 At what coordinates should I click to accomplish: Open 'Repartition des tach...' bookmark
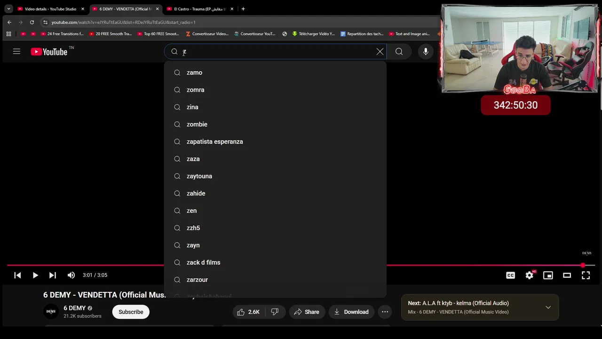click(x=362, y=34)
